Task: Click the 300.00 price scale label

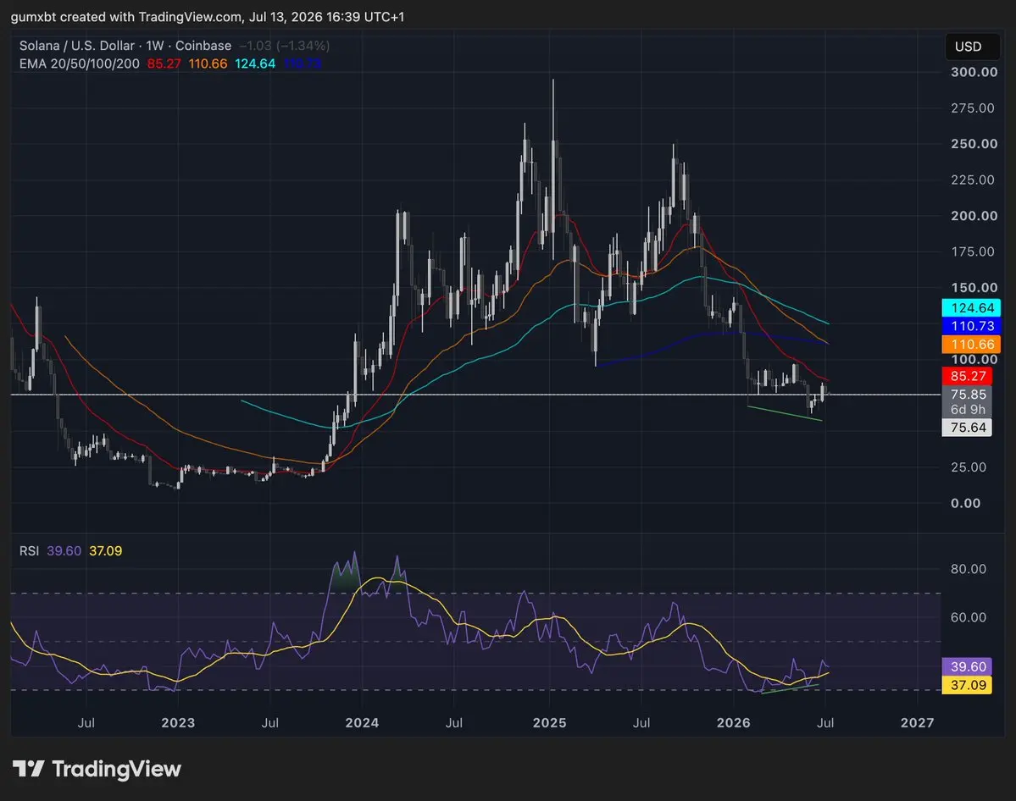Action: click(x=974, y=72)
